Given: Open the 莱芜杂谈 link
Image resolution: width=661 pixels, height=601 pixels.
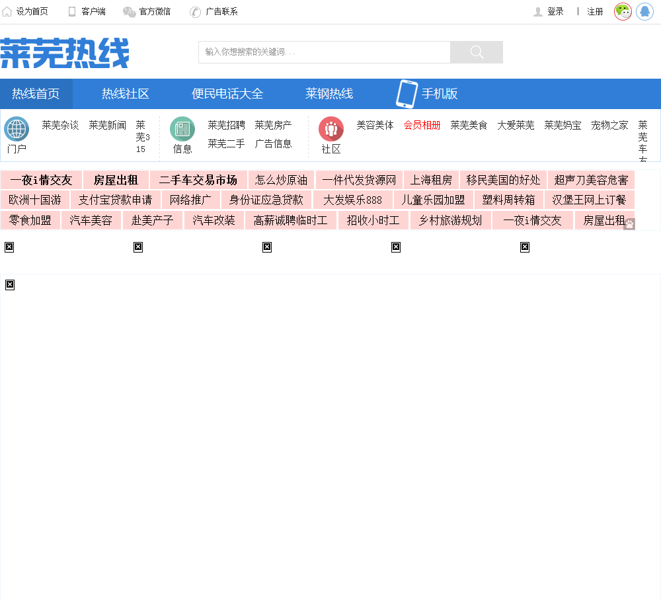Looking at the screenshot, I should (60, 125).
